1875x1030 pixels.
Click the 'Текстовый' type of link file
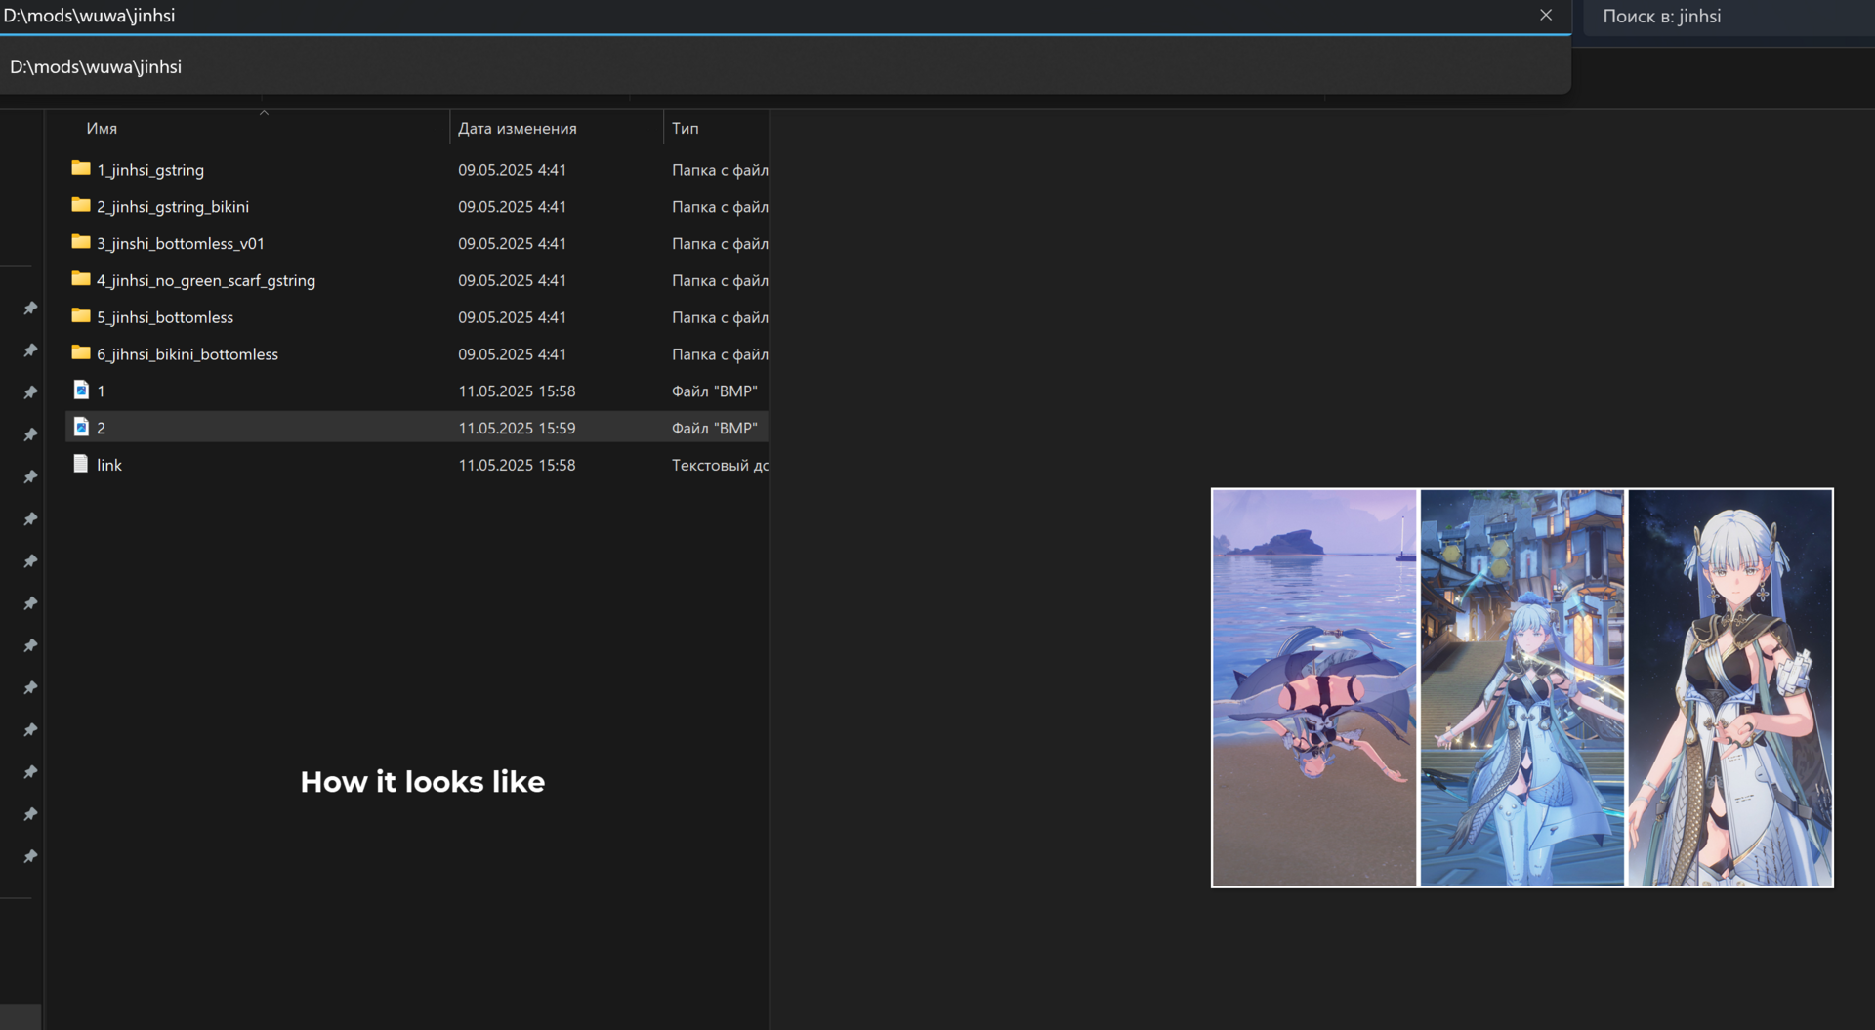click(720, 465)
